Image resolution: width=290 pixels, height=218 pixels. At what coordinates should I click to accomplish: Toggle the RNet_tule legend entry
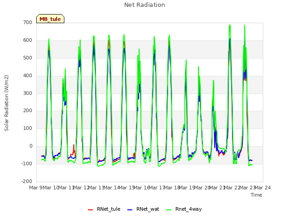104,209
